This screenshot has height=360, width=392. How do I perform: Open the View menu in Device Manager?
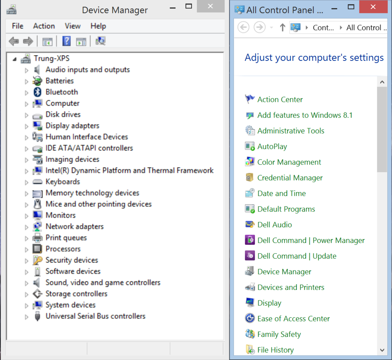click(73, 26)
